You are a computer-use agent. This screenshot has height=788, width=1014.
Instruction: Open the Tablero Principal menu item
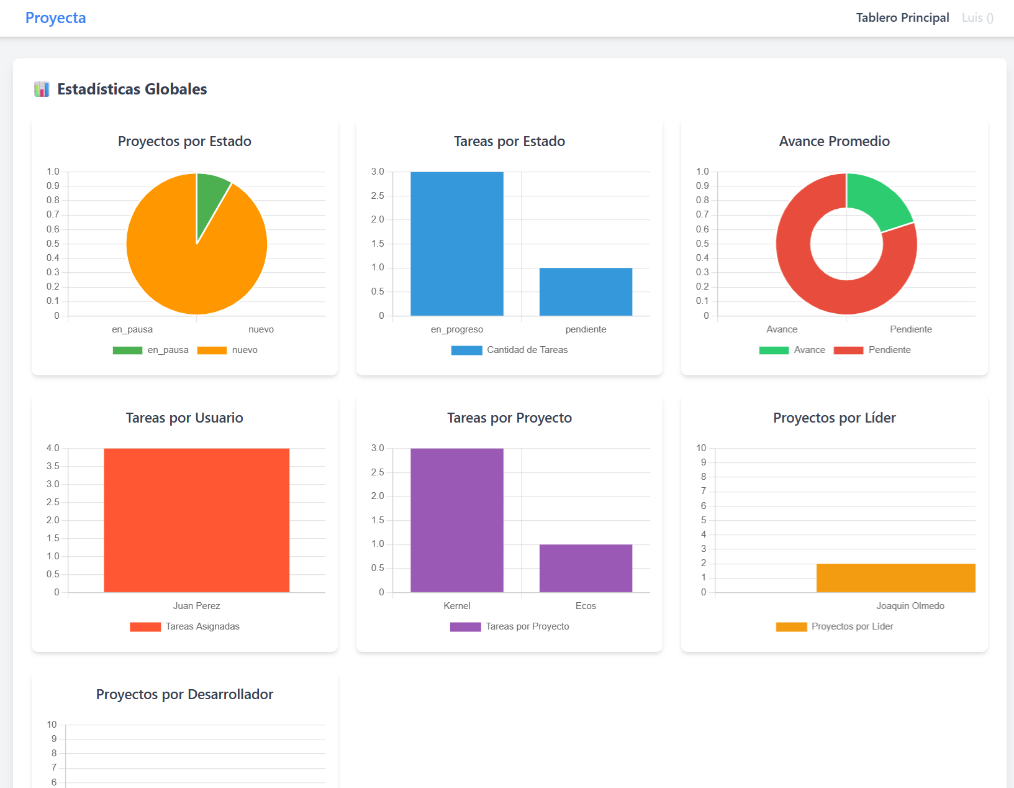coord(902,18)
